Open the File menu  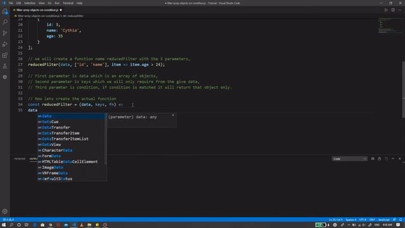click(x=11, y=3)
